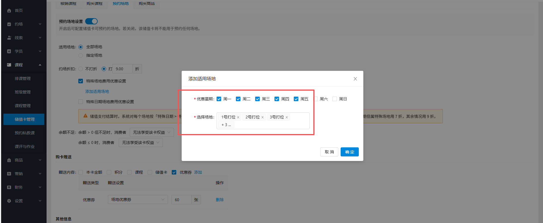This screenshot has height=223, width=543.
Task: Close the 添加适用场地 dialog with X
Action: [x=355, y=79]
